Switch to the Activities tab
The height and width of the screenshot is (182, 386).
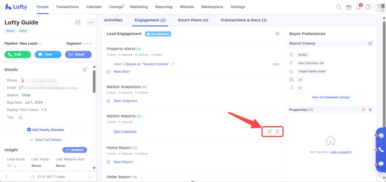click(113, 20)
